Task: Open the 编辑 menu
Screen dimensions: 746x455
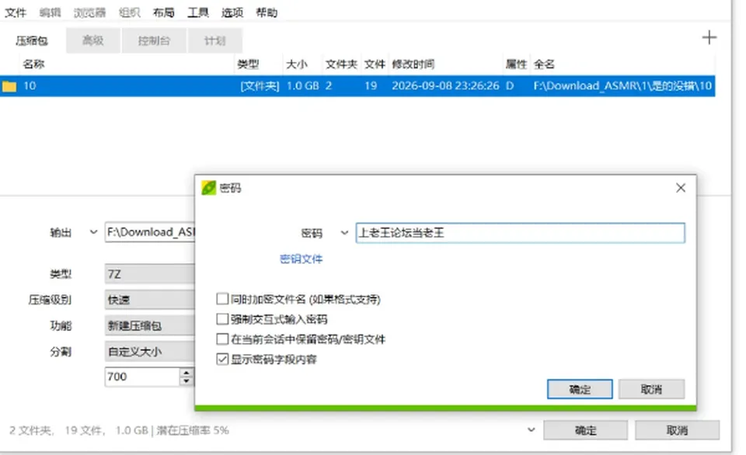Action: point(50,13)
